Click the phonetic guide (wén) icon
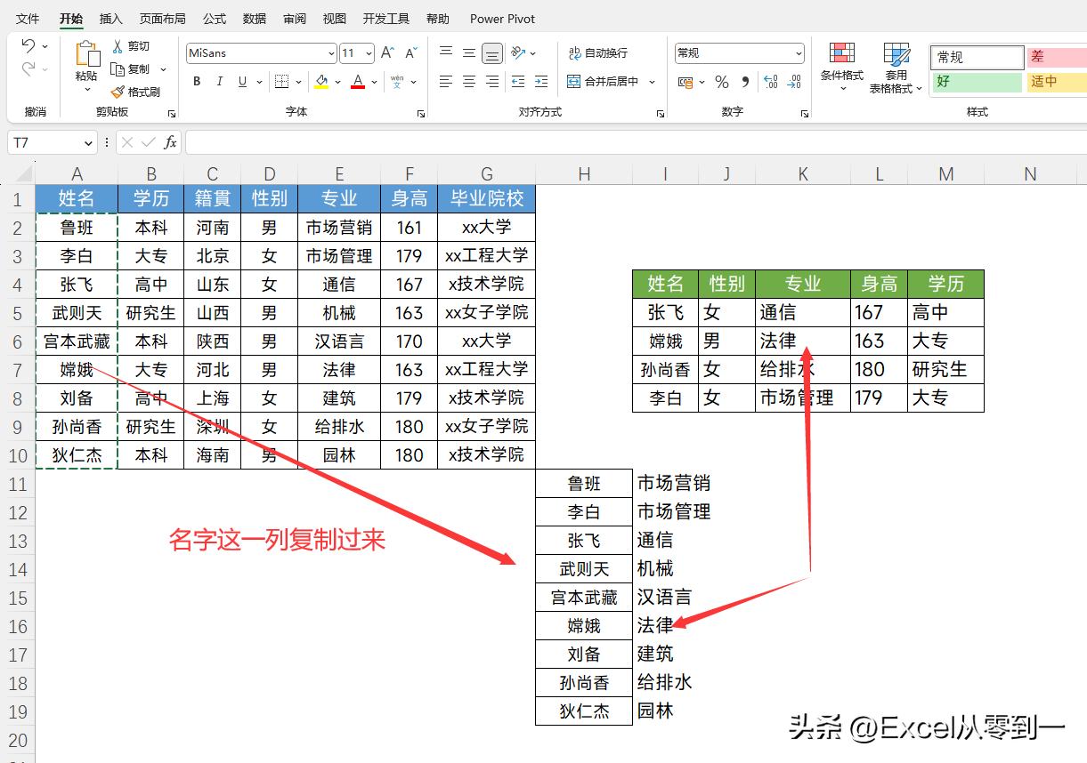 (397, 82)
